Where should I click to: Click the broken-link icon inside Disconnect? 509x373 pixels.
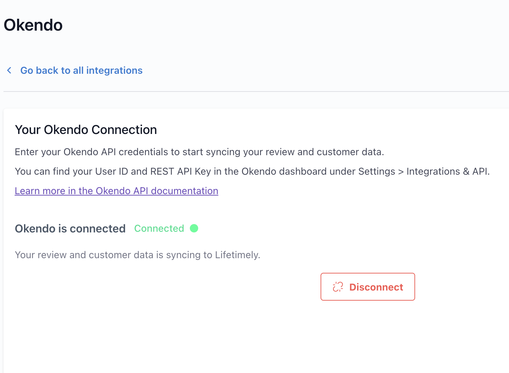pyautogui.click(x=338, y=287)
